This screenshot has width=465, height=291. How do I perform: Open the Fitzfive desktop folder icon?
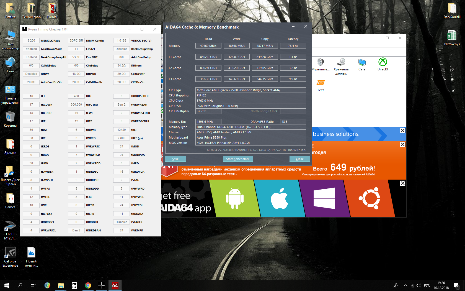tap(10, 11)
